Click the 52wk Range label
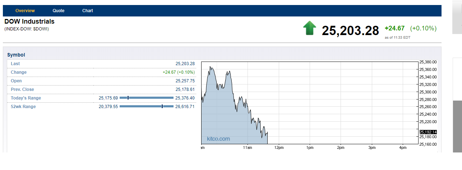The height and width of the screenshot is (170, 462). click(x=23, y=107)
